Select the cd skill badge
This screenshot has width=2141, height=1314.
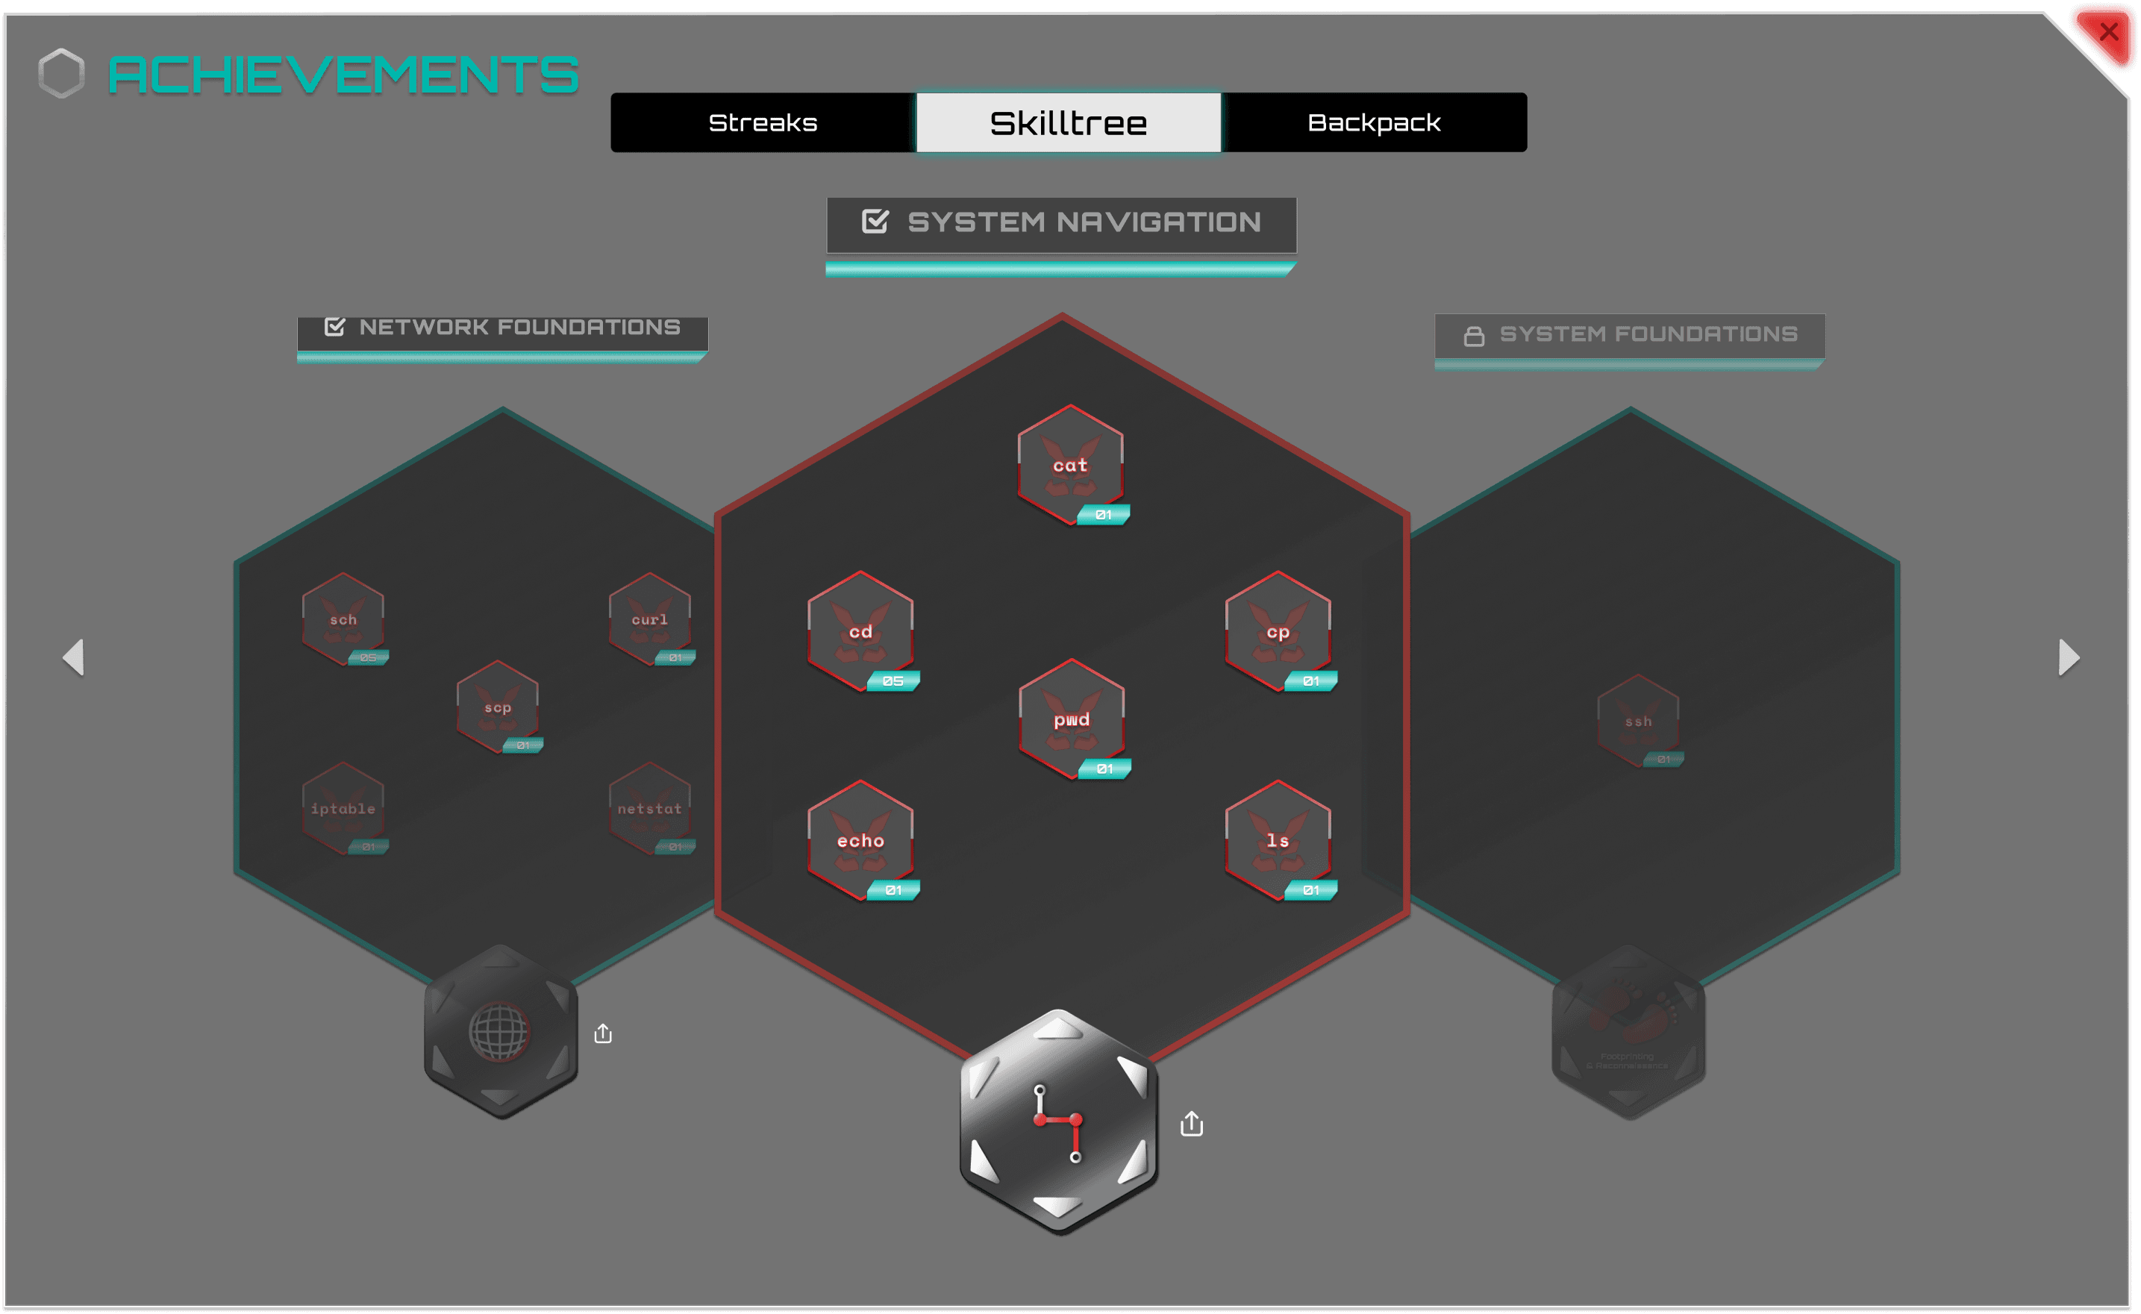click(860, 632)
